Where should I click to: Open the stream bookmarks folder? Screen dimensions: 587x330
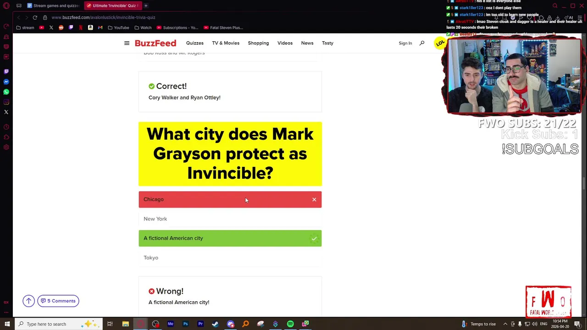point(25,27)
